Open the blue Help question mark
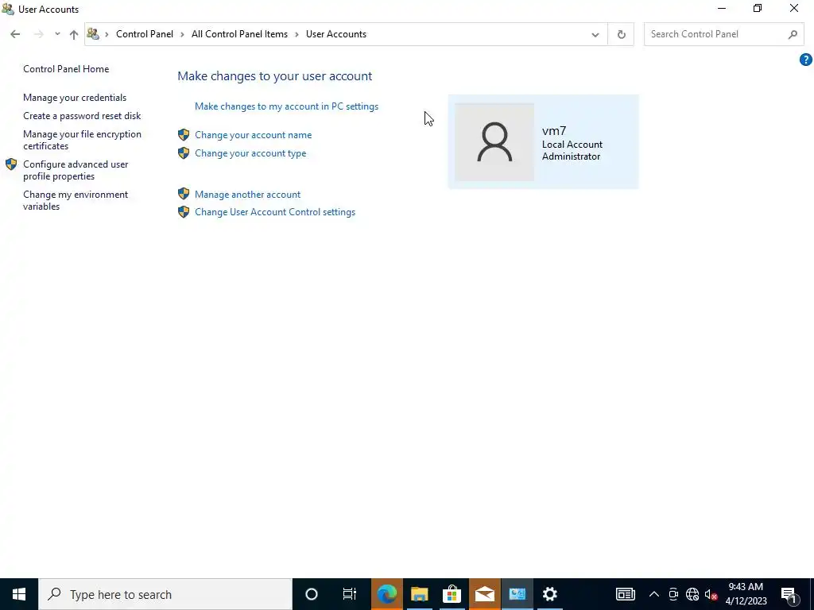814x610 pixels. pyautogui.click(x=805, y=60)
